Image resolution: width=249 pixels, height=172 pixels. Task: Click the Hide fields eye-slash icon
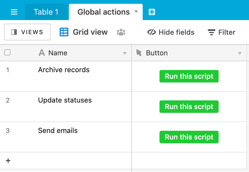(152, 32)
